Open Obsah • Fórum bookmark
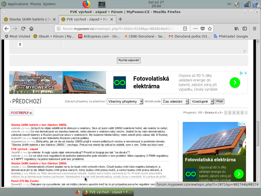 click(54, 36)
